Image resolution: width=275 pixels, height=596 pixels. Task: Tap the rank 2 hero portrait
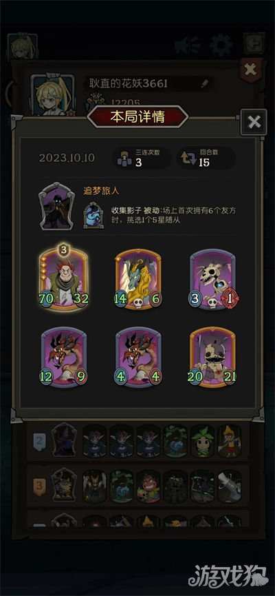[64, 440]
